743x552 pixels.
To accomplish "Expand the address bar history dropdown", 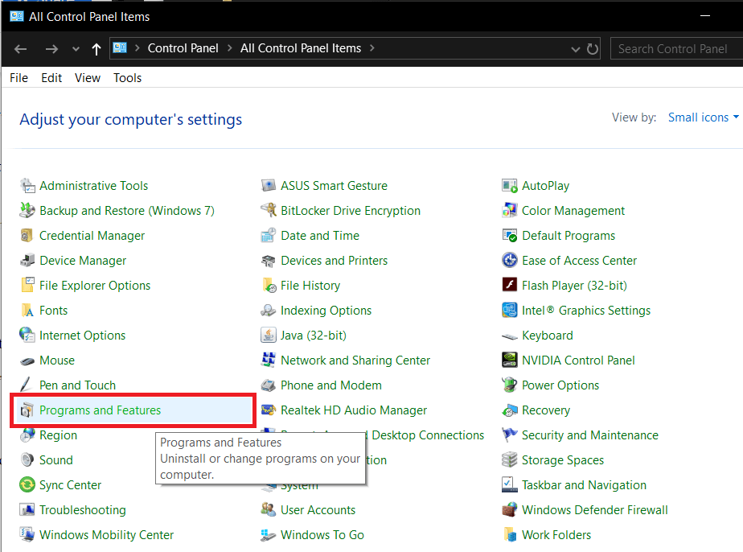I will pyautogui.click(x=576, y=48).
